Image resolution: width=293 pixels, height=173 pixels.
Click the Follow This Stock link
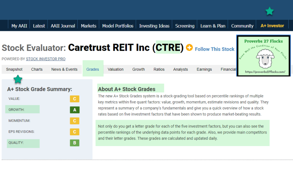pyautogui.click(x=215, y=49)
